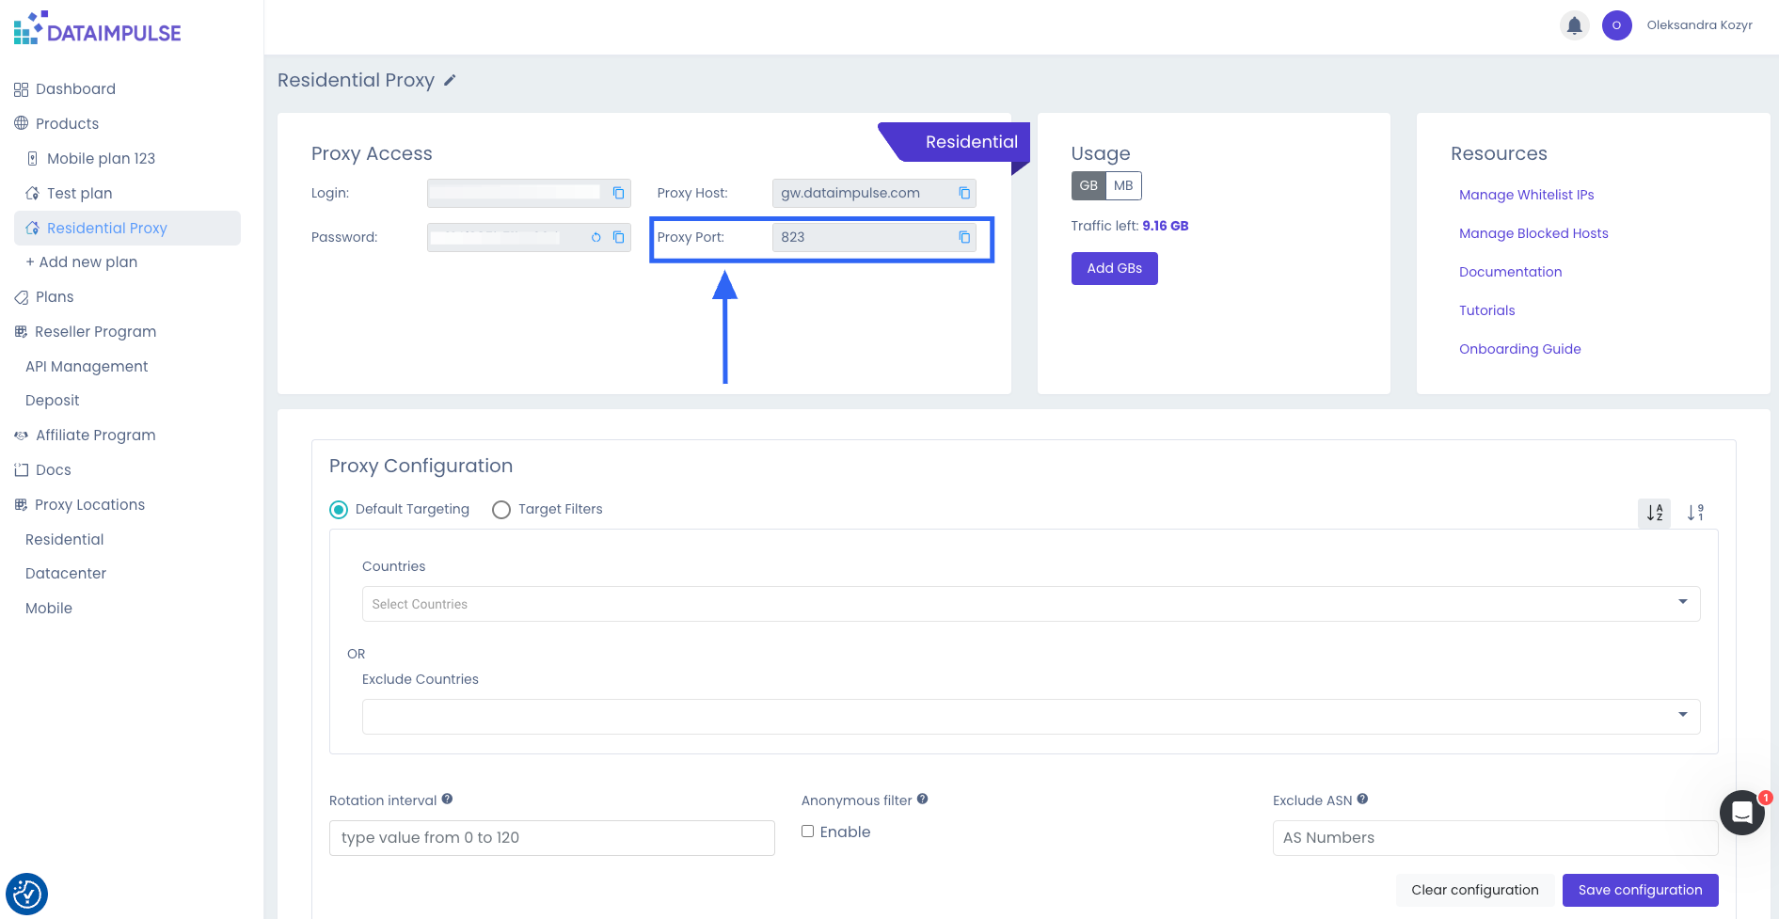Select the Default Targeting radio button
Viewport: 1779px width, 919px height.
point(339,510)
